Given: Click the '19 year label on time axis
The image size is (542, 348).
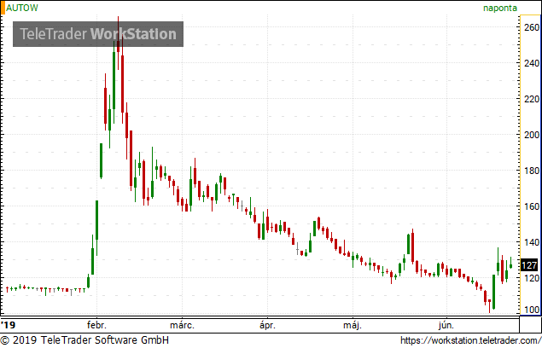Looking at the screenshot, I should [x=8, y=325].
